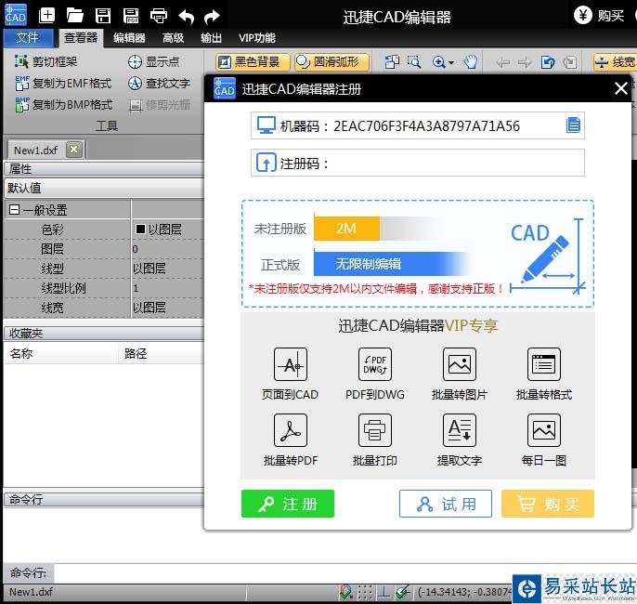Select the Clip Frame tool (剪切框架)
637x604 pixels.
[x=45, y=61]
